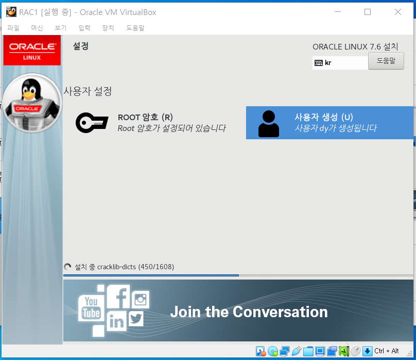416x360 pixels.
Task: Click the host key blue arrow icon
Action: pyautogui.click(x=368, y=351)
